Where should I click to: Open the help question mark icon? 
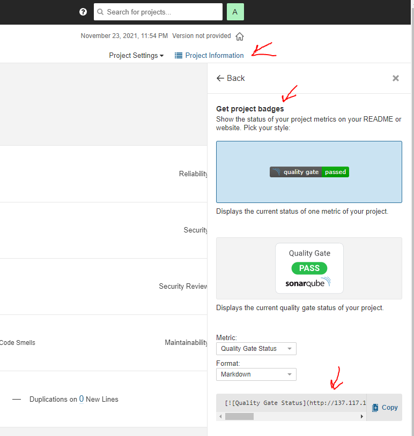click(x=83, y=12)
